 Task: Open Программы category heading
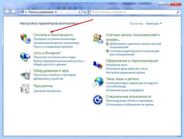click(x=43, y=86)
